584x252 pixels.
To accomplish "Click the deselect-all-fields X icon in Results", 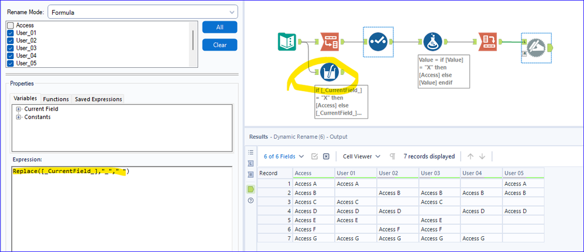I will 326,156.
